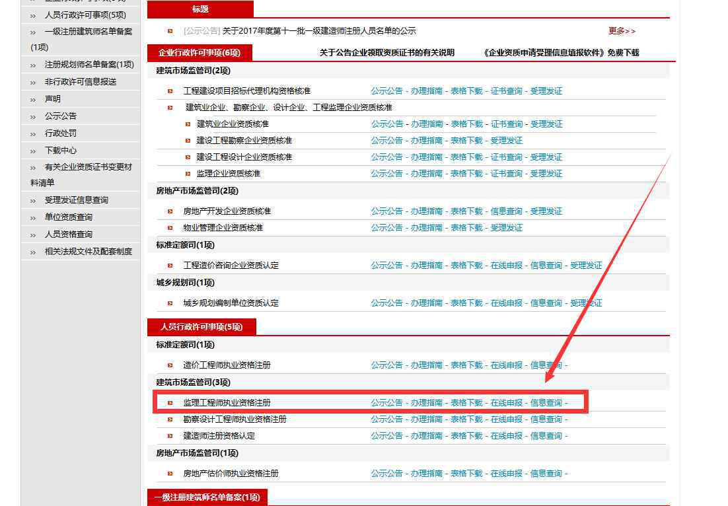The height and width of the screenshot is (506, 728).
Task: Open 在线申报 for 监理工程师执业资格注册
Action: [506, 403]
